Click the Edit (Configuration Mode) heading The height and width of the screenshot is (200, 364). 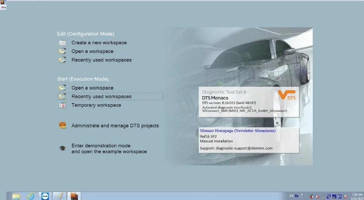point(86,34)
